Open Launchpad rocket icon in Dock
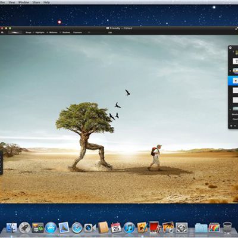Screen dimensions: 238x238 (x=24, y=228)
